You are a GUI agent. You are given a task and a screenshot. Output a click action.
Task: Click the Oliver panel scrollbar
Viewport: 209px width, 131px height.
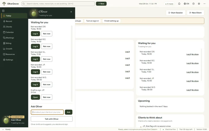[72, 63]
